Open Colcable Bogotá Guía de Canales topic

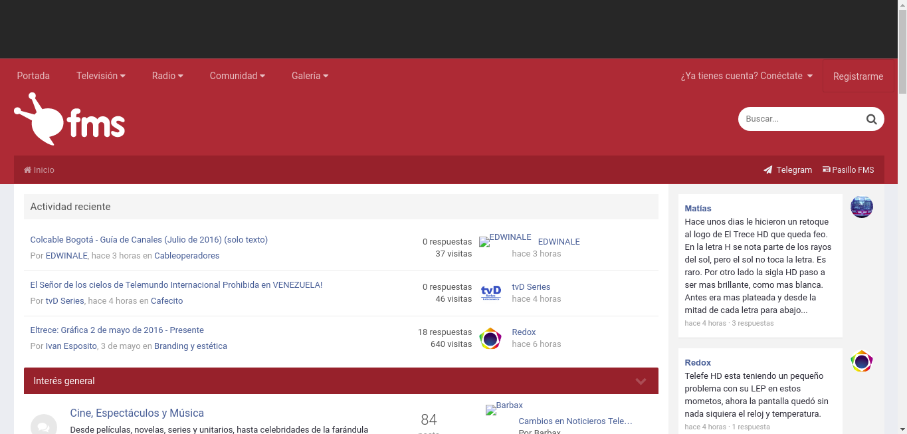pos(149,240)
